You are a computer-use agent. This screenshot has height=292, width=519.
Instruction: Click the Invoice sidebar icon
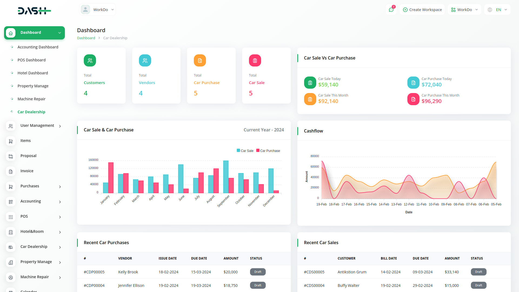pyautogui.click(x=11, y=171)
